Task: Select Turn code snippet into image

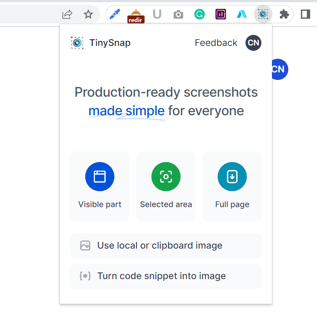Action: [x=166, y=276]
